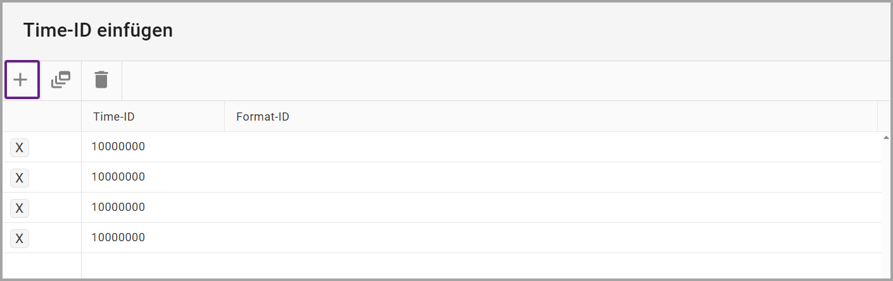Image resolution: width=893 pixels, height=281 pixels.
Task: Select the second row's Time-ID value 10000000
Action: click(x=118, y=177)
